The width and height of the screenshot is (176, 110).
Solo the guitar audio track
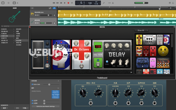click(x=38, y=23)
